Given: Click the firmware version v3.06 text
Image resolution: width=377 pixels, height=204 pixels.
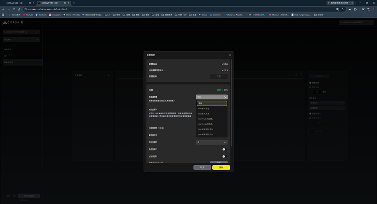Looking at the screenshot, I should click(x=225, y=64).
